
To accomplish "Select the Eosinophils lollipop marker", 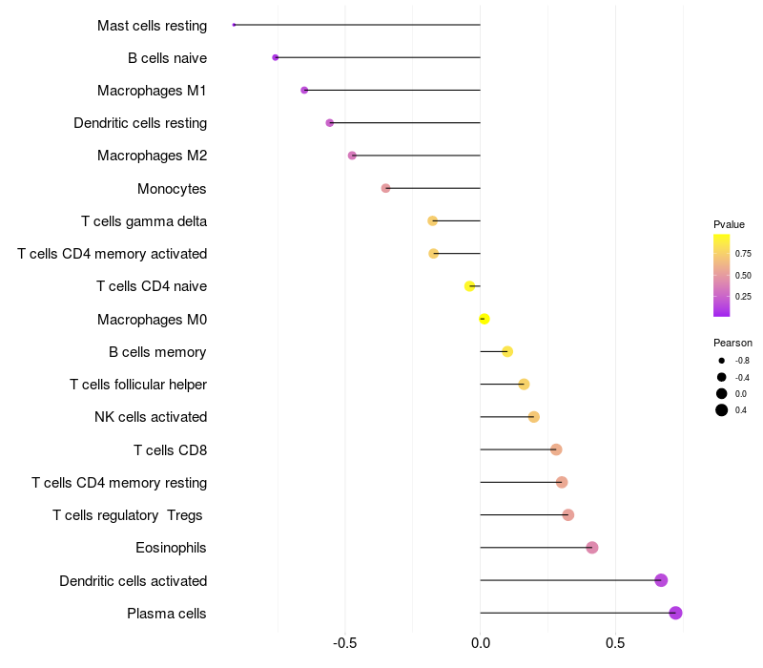I will point(591,547).
